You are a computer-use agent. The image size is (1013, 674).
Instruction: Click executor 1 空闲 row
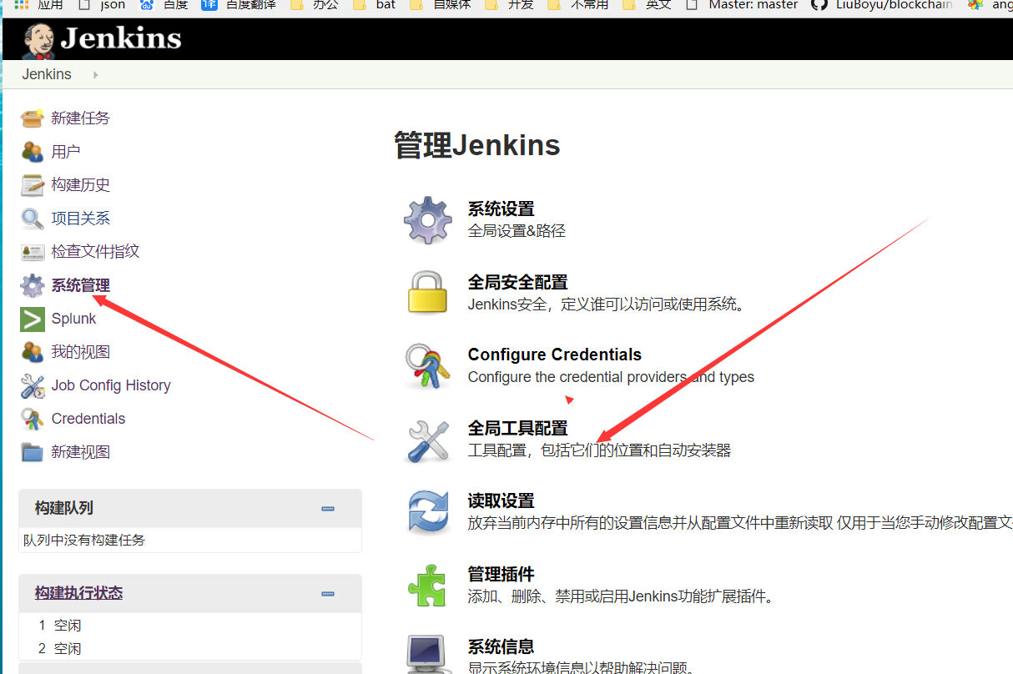(x=190, y=625)
